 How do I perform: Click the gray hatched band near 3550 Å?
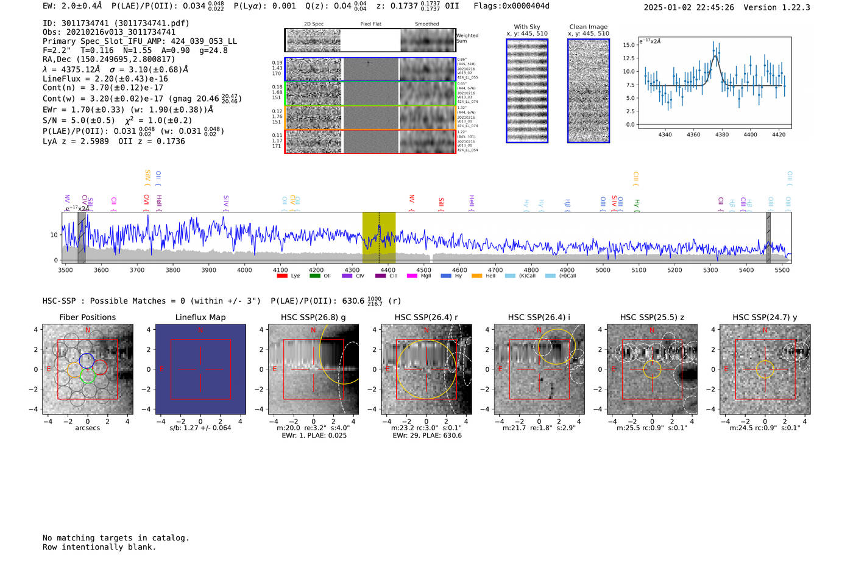pyautogui.click(x=82, y=237)
